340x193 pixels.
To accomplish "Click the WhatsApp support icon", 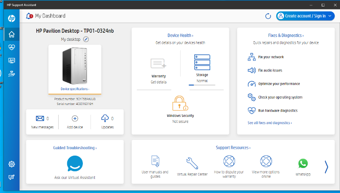I will (x=303, y=164).
